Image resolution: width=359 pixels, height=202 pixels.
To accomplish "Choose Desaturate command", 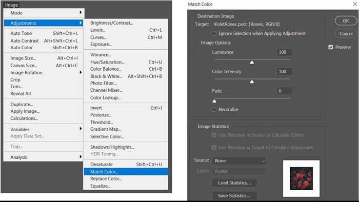I will pos(126,164).
